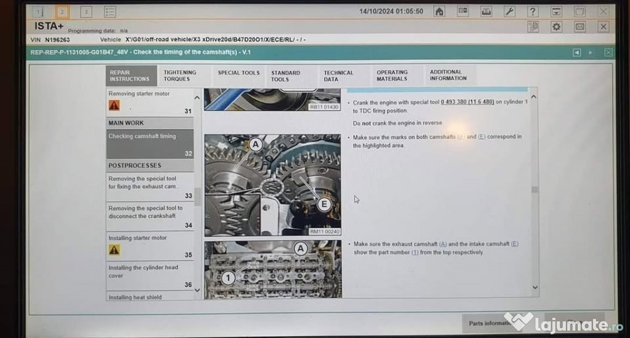
Task: Open the gear configuration icon
Action: 556,26
